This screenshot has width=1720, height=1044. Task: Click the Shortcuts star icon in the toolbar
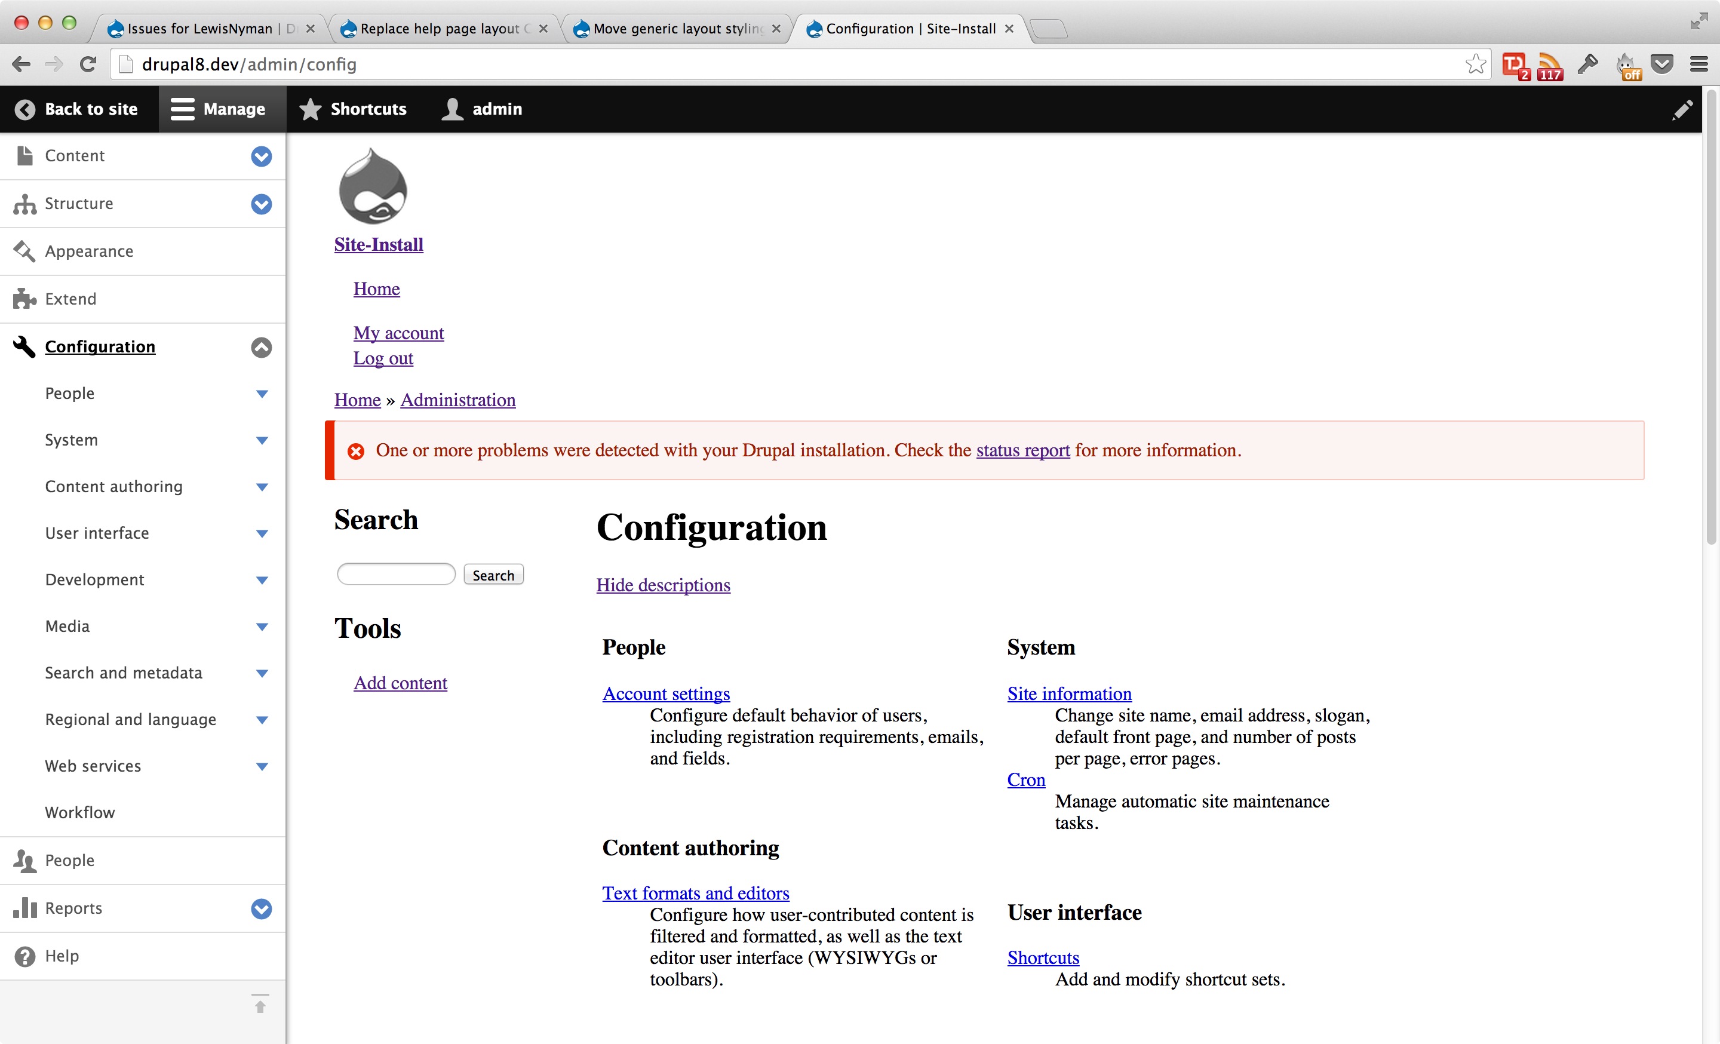click(x=310, y=109)
